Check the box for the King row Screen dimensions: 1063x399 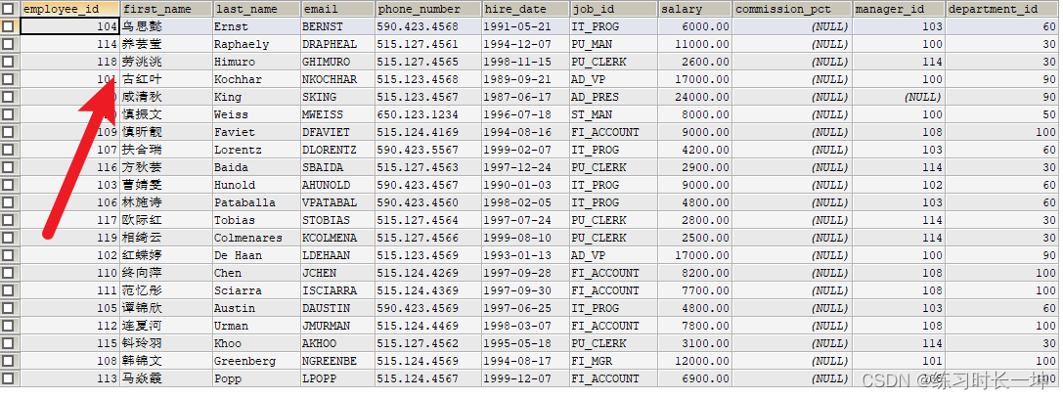click(8, 97)
